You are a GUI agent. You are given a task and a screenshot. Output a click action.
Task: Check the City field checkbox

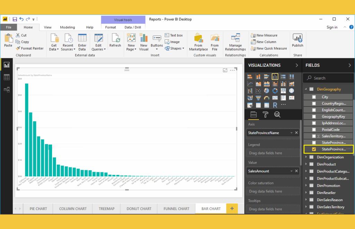coord(314,97)
